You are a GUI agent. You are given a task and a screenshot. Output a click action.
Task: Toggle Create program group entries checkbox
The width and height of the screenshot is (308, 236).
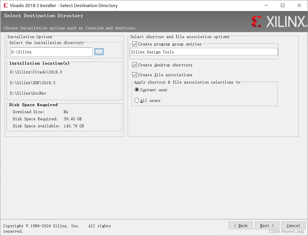coord(135,44)
